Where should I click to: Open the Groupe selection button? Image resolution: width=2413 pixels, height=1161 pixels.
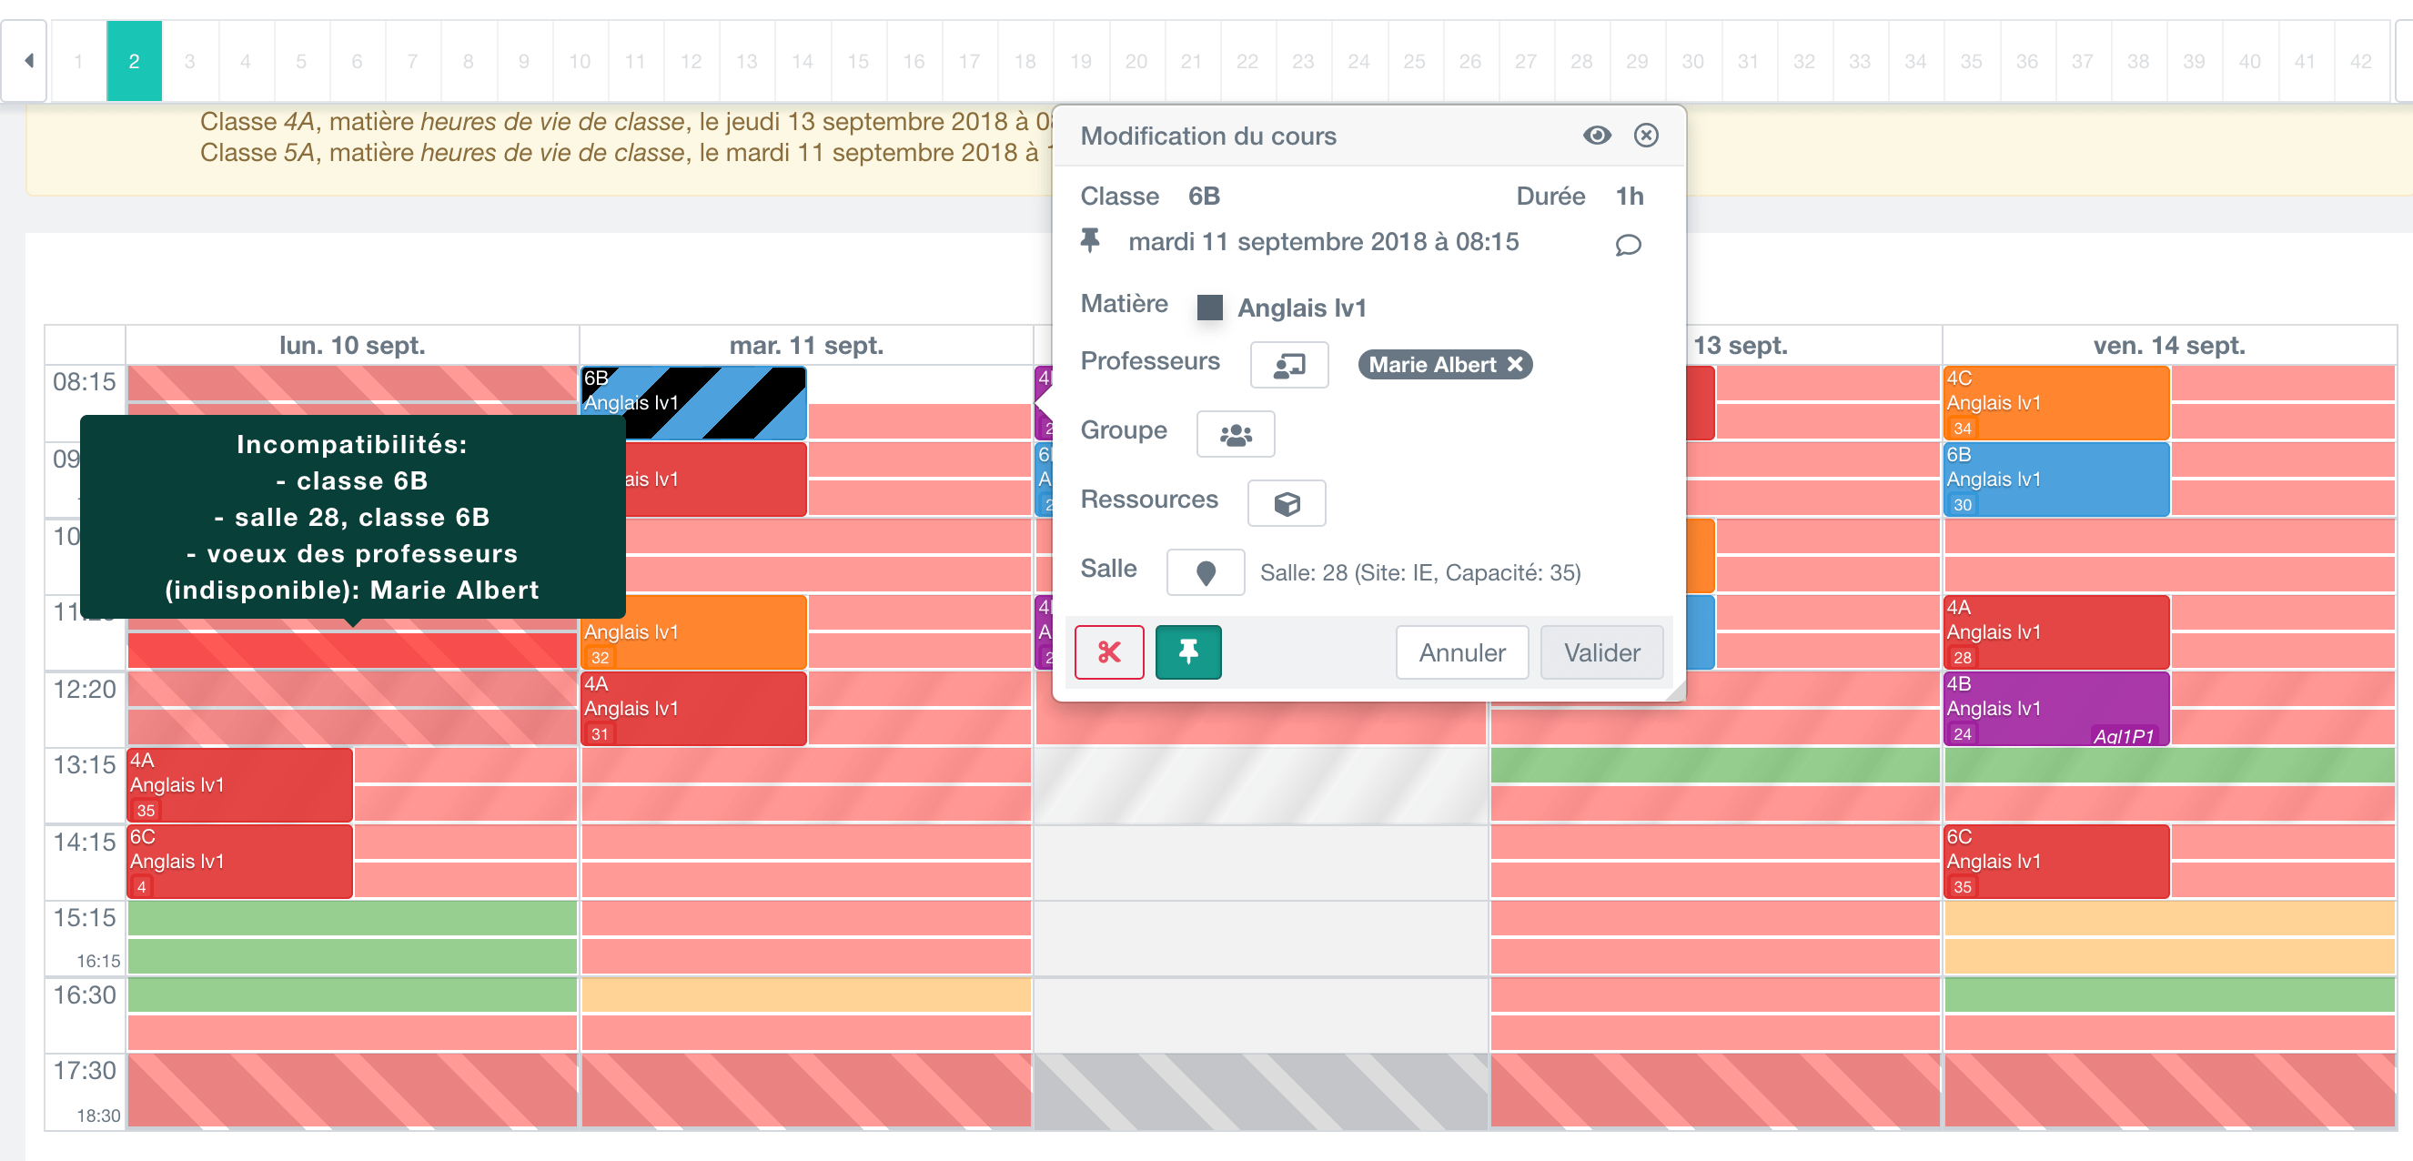[x=1235, y=434]
